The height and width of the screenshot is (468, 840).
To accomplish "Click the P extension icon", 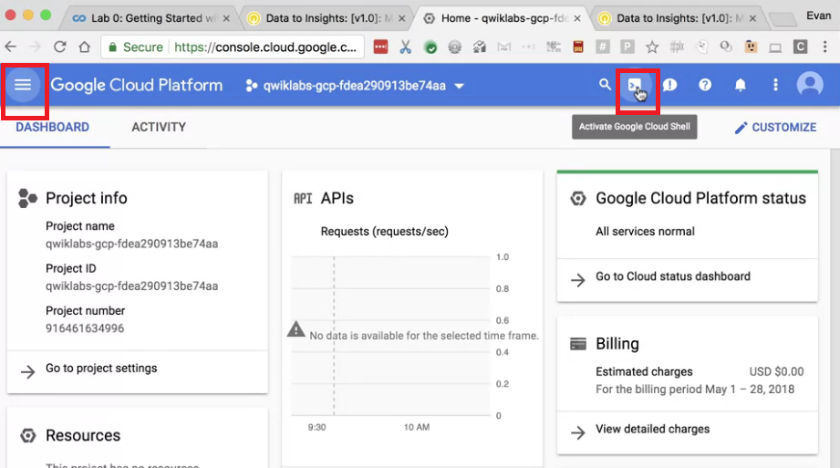I will [x=627, y=47].
